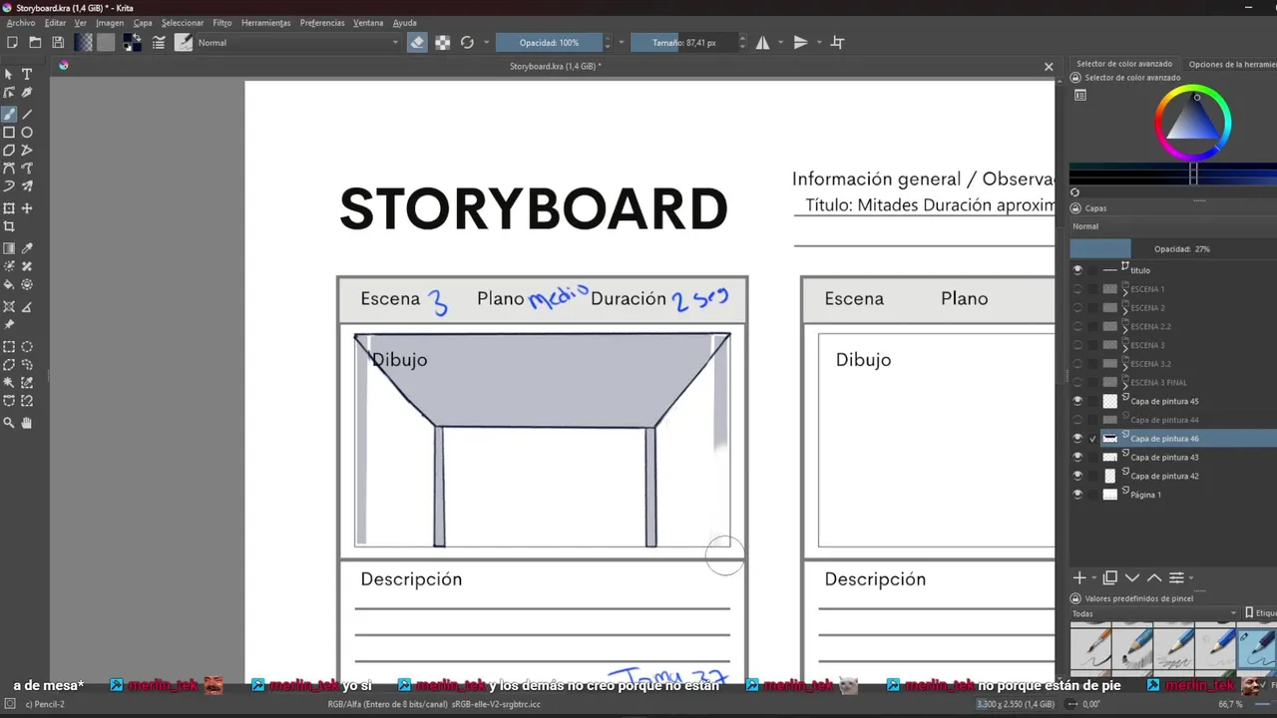Click the Open File folder icon
Screen dimensions: 1277x718
35,43
